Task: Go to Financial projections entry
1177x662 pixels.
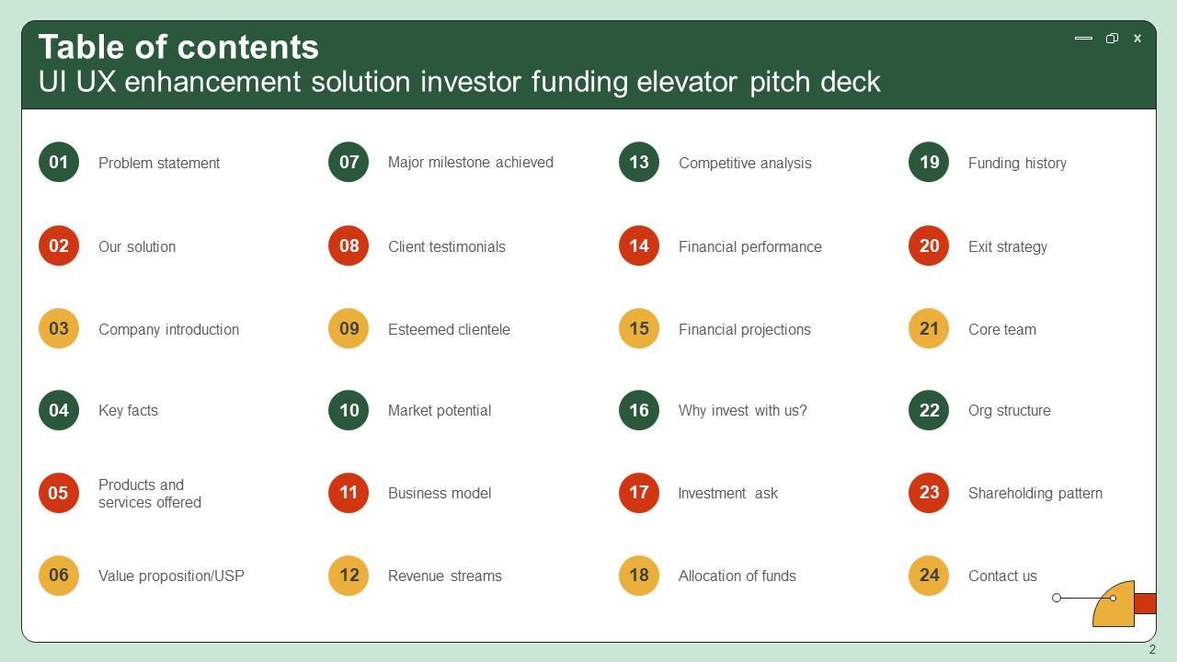Action: [x=745, y=329]
